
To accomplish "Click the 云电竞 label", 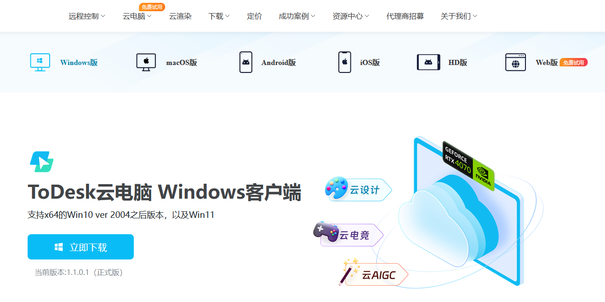I will [355, 235].
